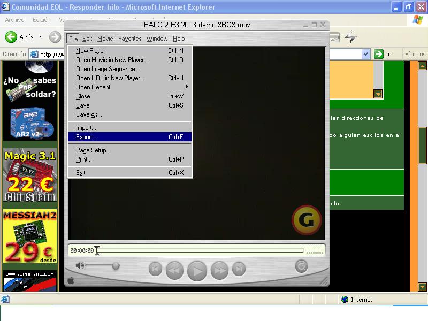Click the Magic 3.1 ChipSpain ad
This screenshot has height=321, width=428.
pyautogui.click(x=30, y=175)
